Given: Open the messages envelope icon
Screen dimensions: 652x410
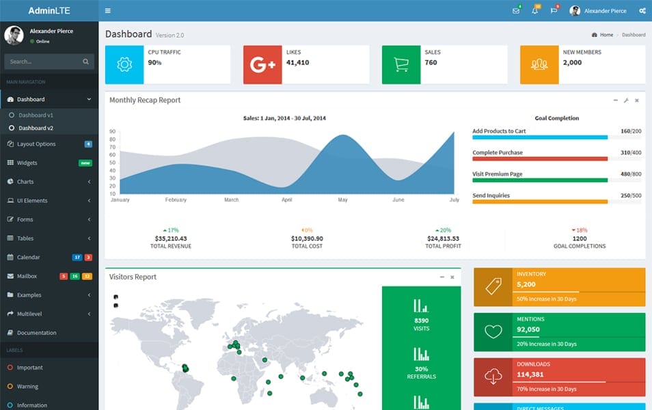Looking at the screenshot, I should (x=516, y=10).
